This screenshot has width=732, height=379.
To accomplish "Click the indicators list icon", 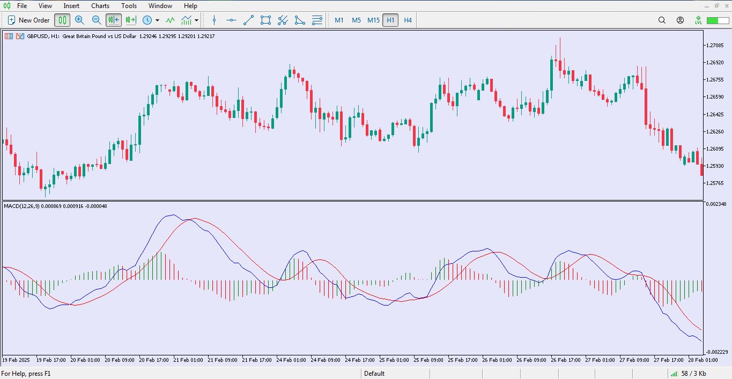I will [187, 20].
